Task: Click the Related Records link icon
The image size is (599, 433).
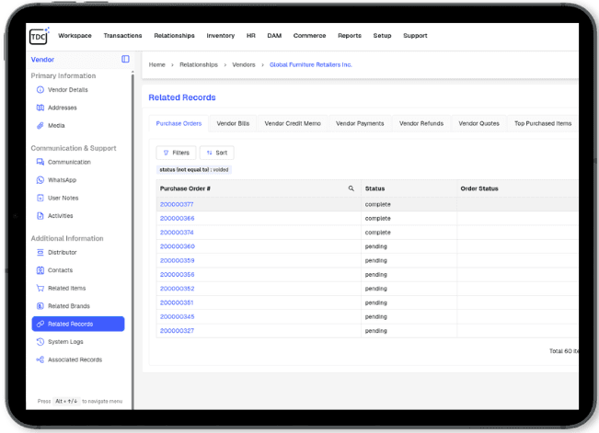Action: click(40, 324)
